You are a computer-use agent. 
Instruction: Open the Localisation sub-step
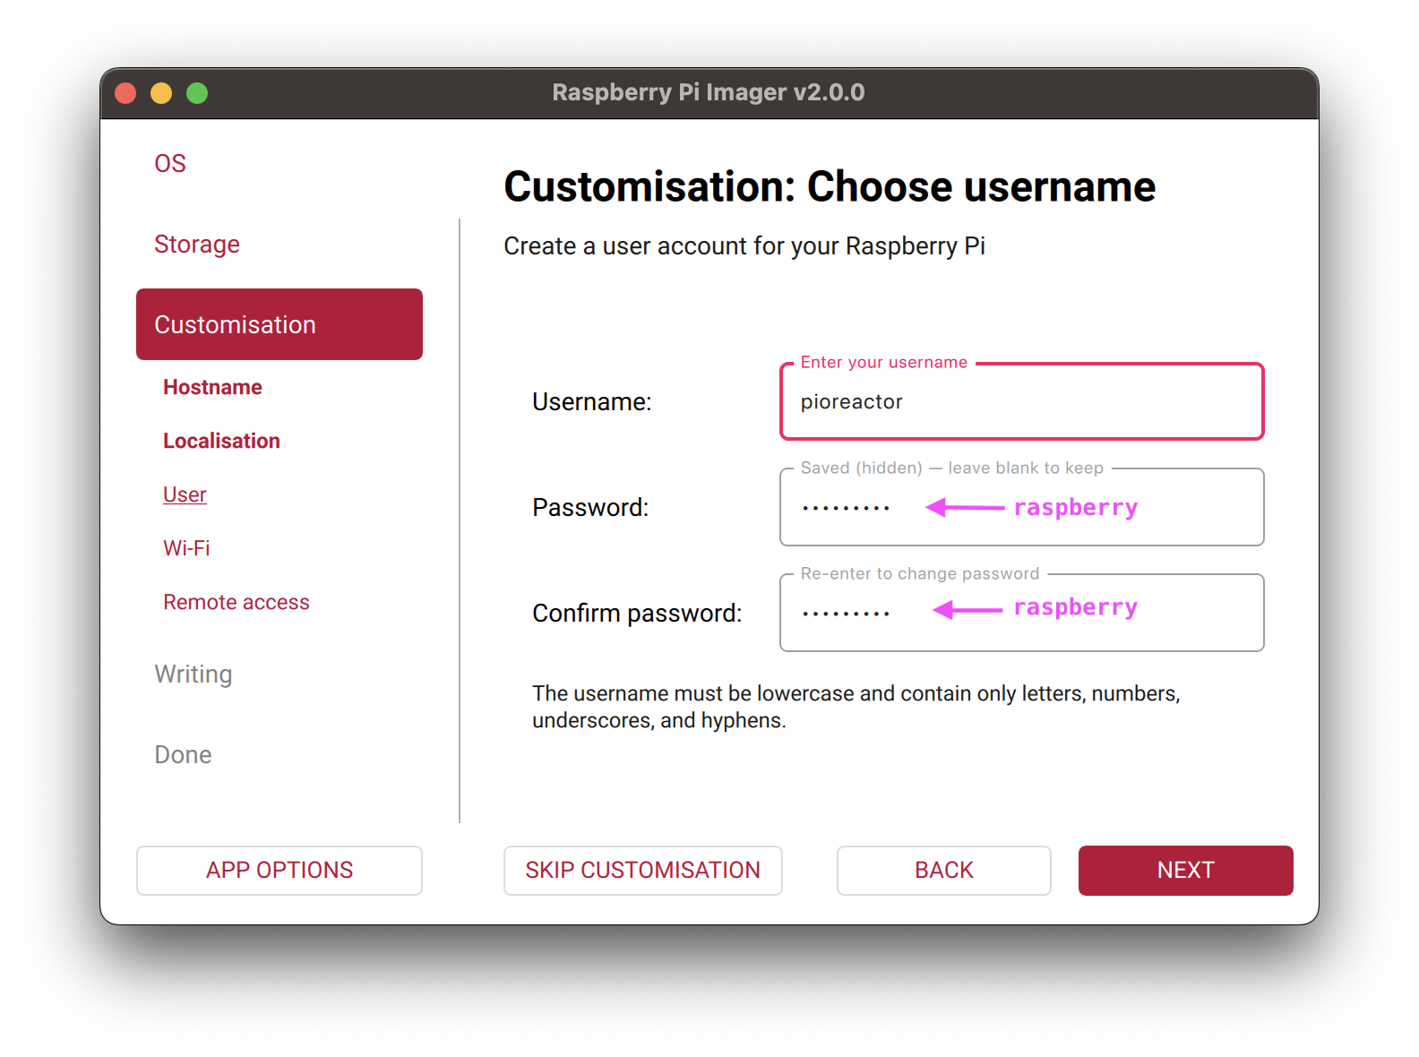pos(221,441)
